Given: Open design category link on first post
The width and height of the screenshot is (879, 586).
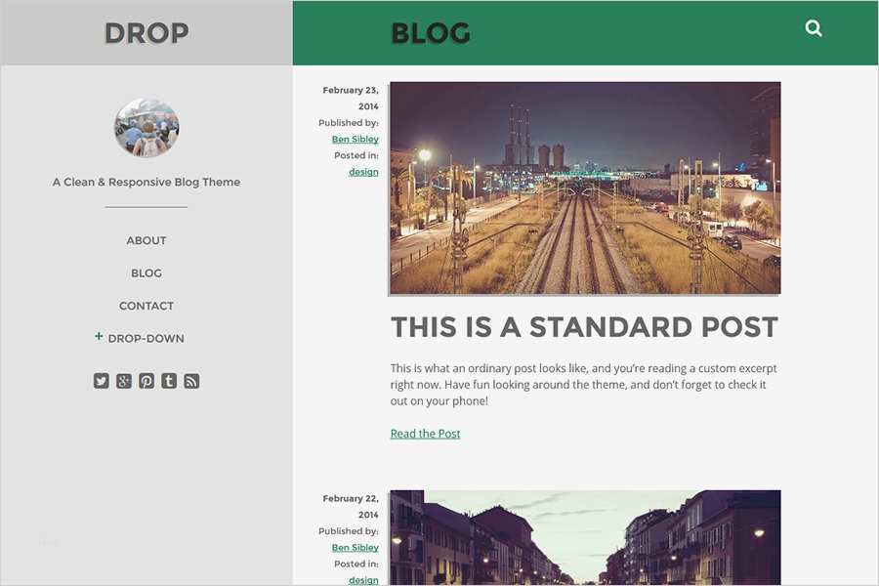Looking at the screenshot, I should coord(363,172).
